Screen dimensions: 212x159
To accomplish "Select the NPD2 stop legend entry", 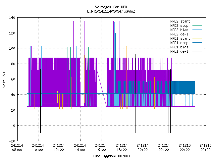I will click(x=179, y=26).
